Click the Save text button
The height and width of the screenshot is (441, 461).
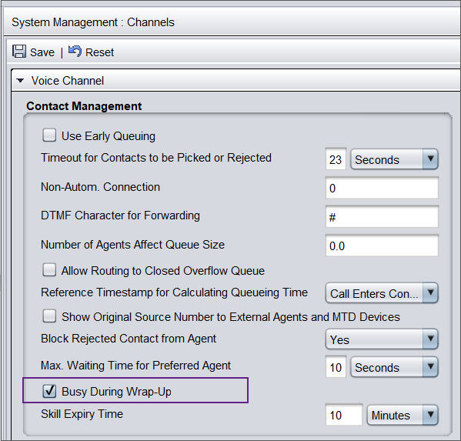(42, 52)
